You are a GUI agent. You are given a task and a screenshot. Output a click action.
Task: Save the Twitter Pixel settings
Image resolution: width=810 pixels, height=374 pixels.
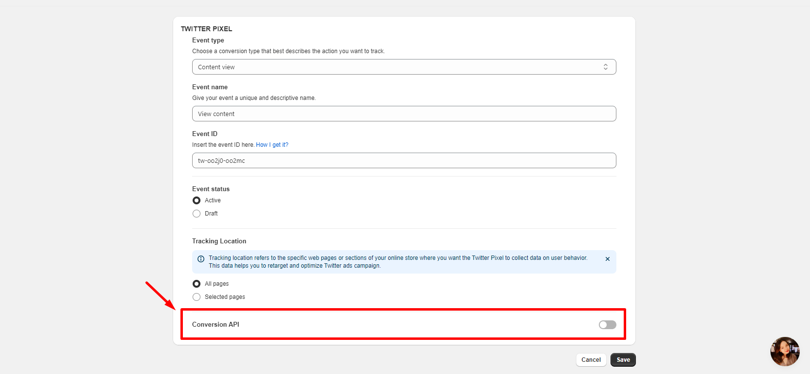(623, 360)
